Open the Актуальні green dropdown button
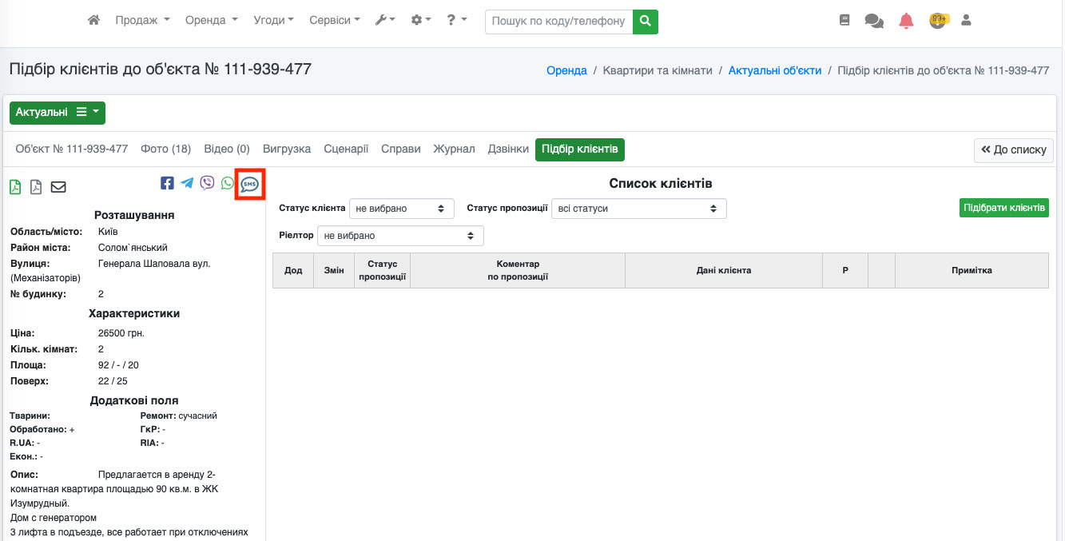Screen dimensions: 1065x541 pos(57,113)
